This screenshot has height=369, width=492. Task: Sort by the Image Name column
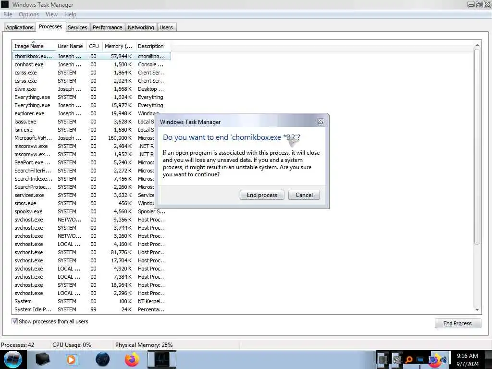pyautogui.click(x=34, y=46)
